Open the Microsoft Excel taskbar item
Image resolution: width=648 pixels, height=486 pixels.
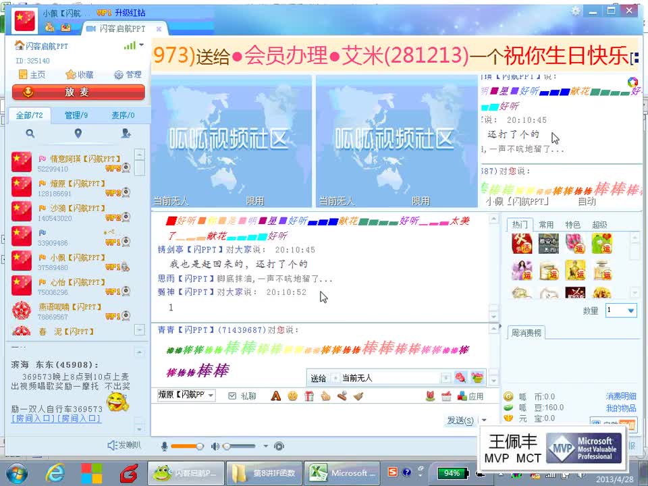pyautogui.click(x=344, y=473)
